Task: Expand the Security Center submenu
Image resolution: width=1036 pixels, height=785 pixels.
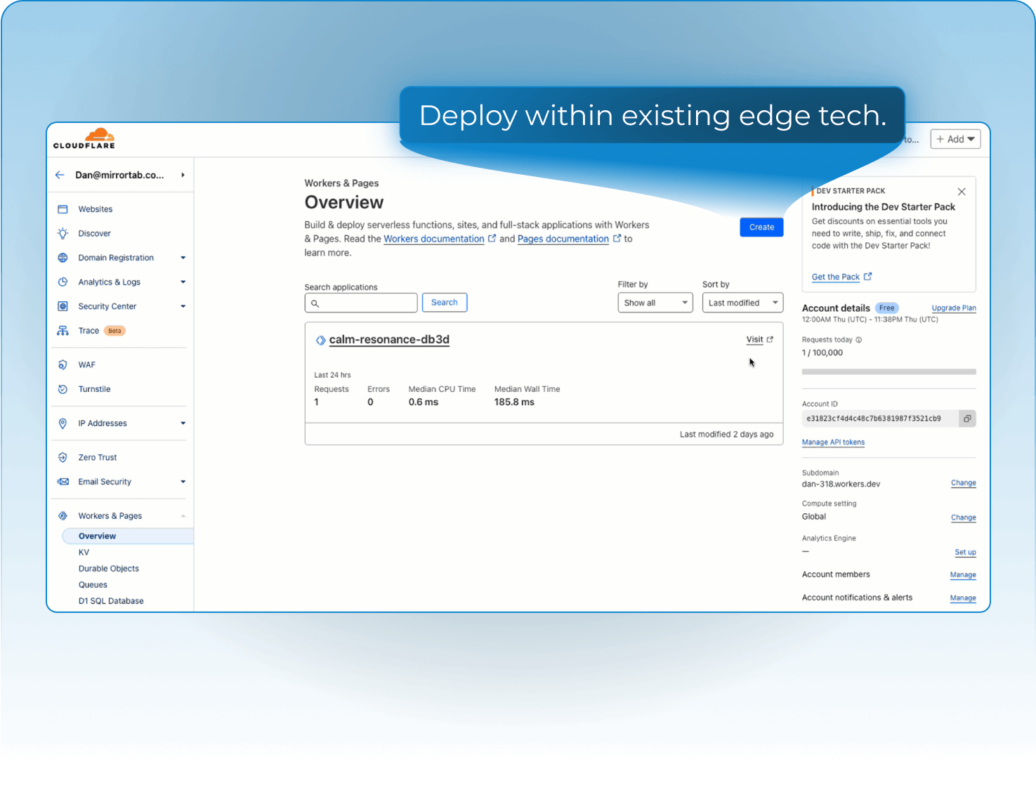Action: coord(183,306)
